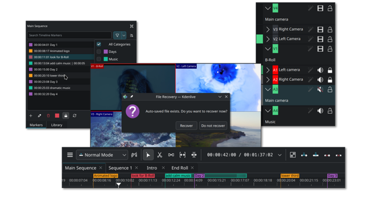
Task: Click insert clip zone in timeline icon
Action: (304, 155)
